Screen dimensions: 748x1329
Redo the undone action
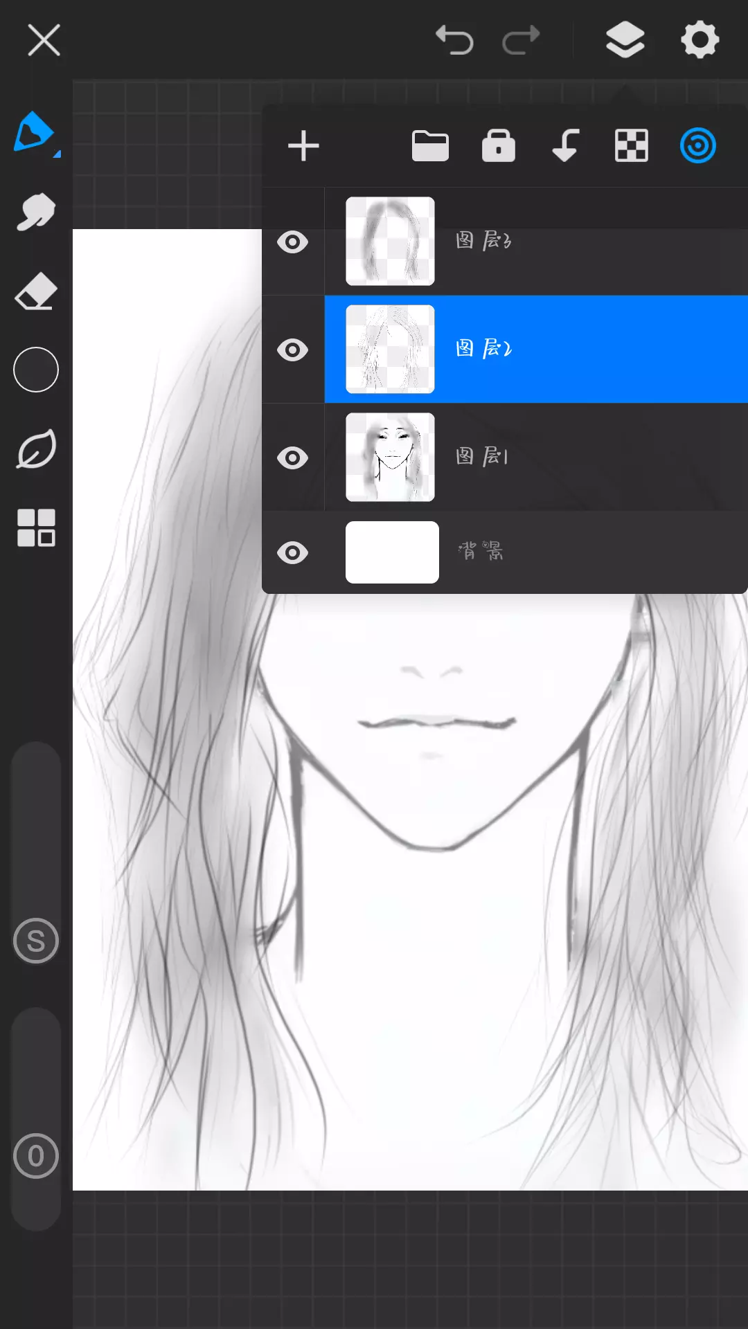pos(521,39)
